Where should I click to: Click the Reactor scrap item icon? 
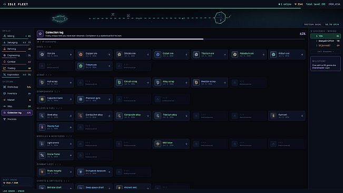point(196,82)
